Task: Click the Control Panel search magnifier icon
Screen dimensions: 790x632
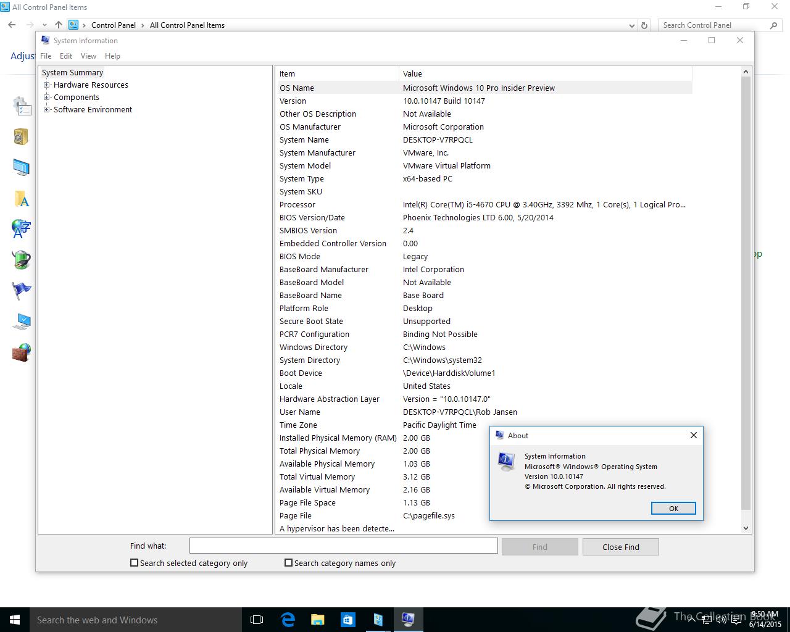Action: pyautogui.click(x=774, y=25)
